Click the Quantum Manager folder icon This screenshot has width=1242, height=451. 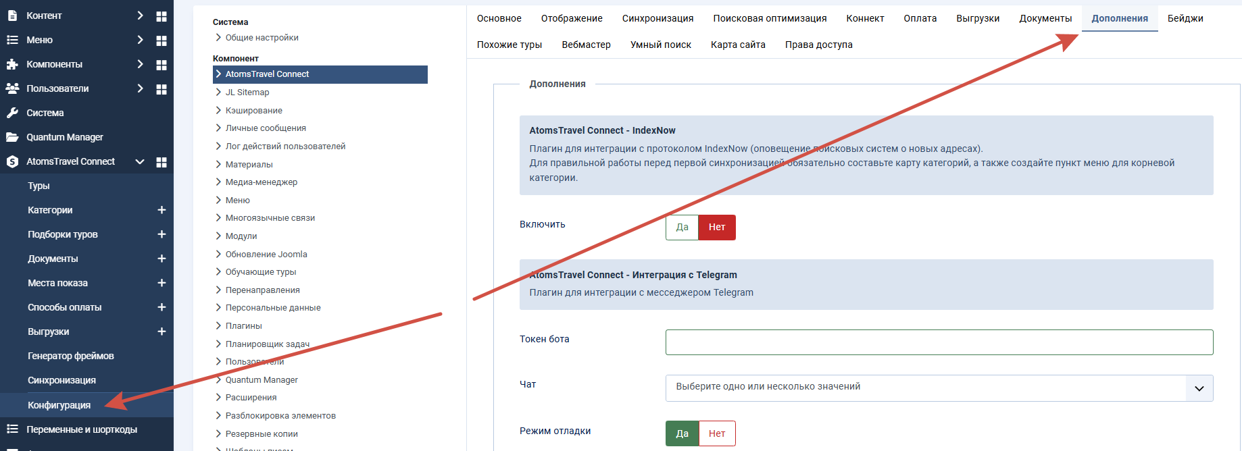(x=12, y=137)
